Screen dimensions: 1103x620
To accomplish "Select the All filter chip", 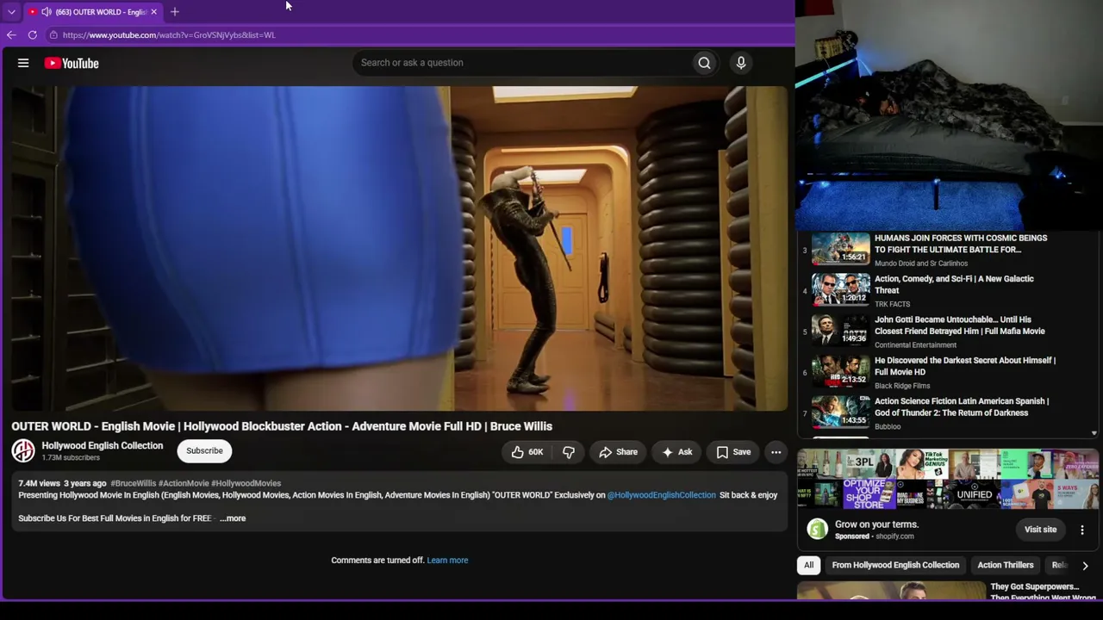I will pos(808,565).
